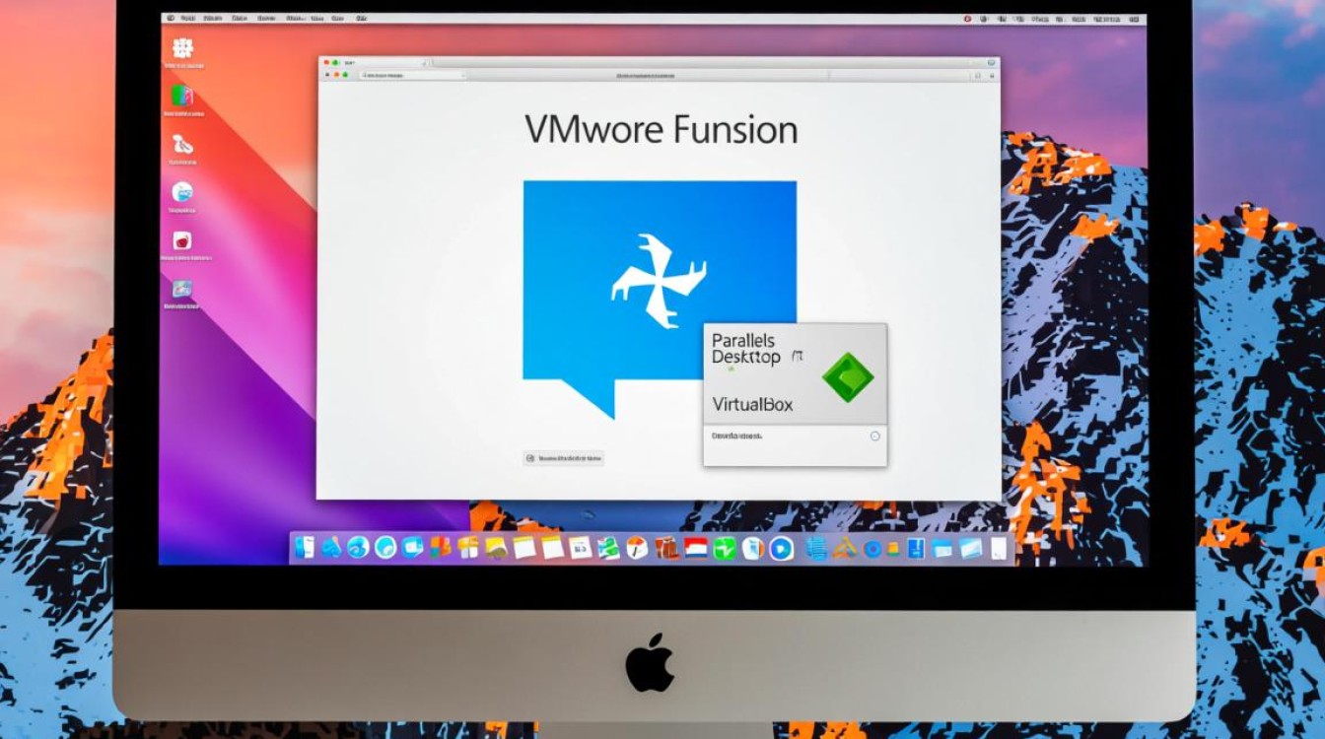Click the small circle in the popup's bottom row
Screen dimensions: 1325x739
874,436
